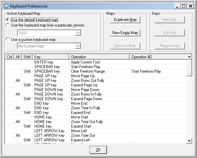Click the vertical scrollbar thumb
Image resolution: width=197 pixels, height=158 pixels.
coord(189,68)
